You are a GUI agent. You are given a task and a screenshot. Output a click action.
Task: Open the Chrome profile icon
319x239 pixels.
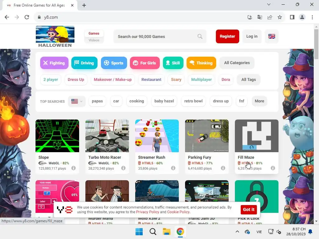coord(302,17)
